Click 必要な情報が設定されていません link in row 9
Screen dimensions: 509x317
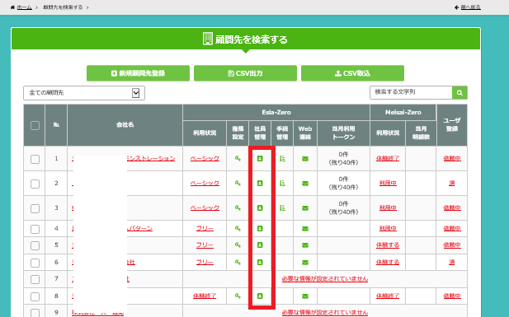click(325, 312)
